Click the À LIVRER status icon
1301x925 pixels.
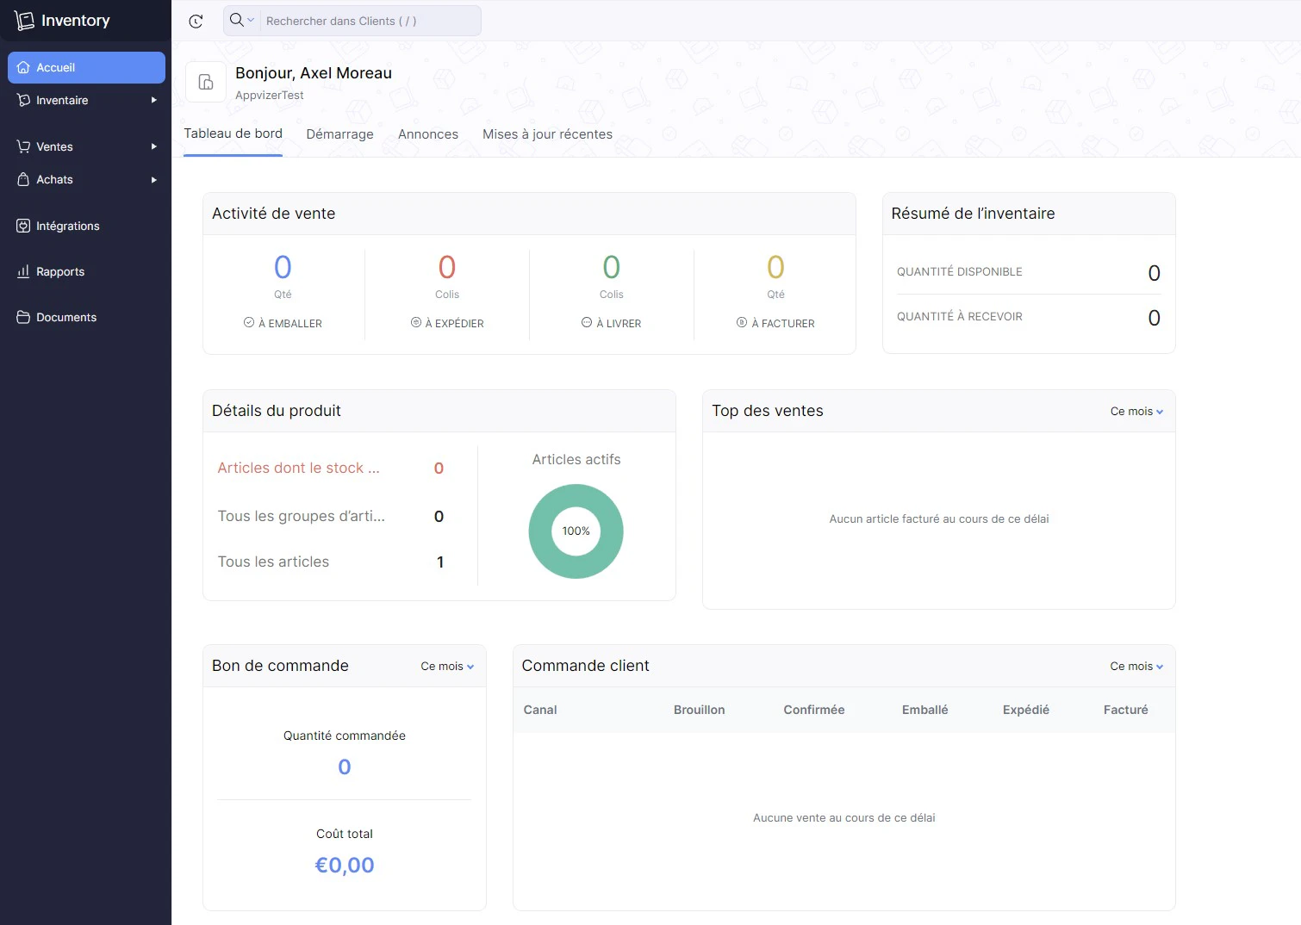pos(587,322)
